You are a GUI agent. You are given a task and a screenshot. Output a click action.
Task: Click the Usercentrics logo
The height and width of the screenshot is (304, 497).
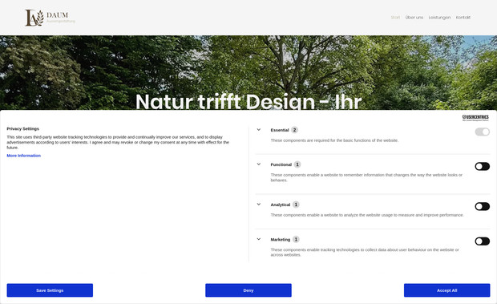tap(475, 118)
